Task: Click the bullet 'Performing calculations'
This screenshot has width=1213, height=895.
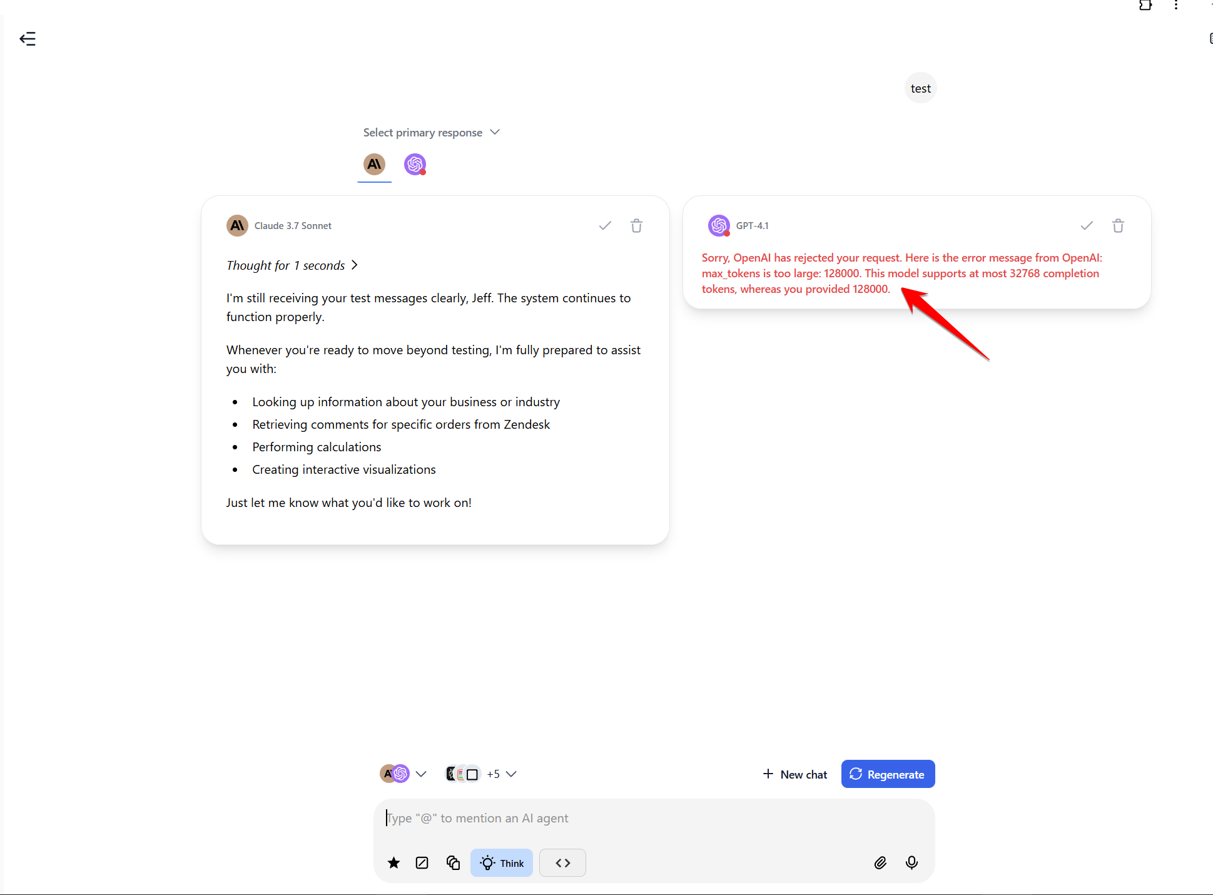Action: point(317,447)
